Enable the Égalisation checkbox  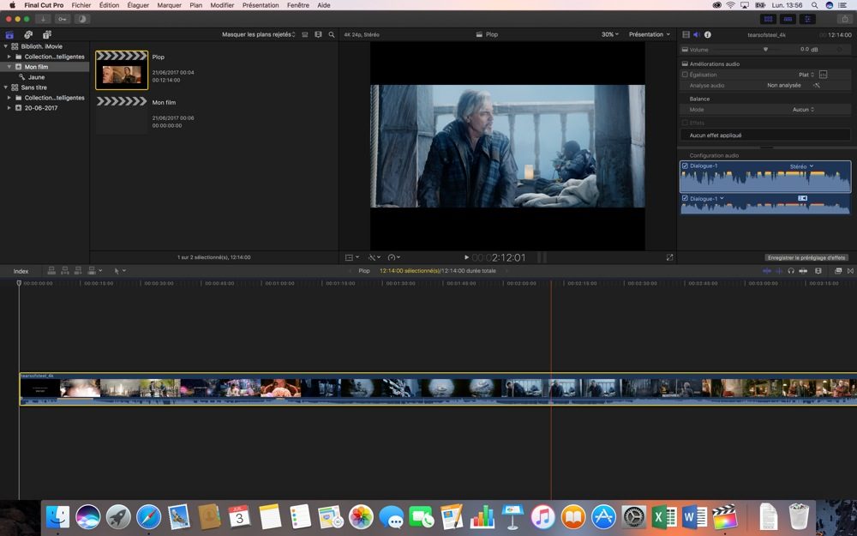tap(685, 75)
